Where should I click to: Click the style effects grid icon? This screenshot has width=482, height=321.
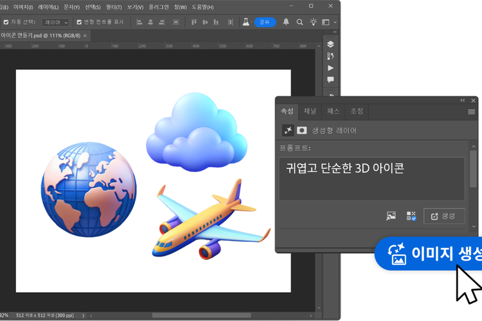coord(411,216)
